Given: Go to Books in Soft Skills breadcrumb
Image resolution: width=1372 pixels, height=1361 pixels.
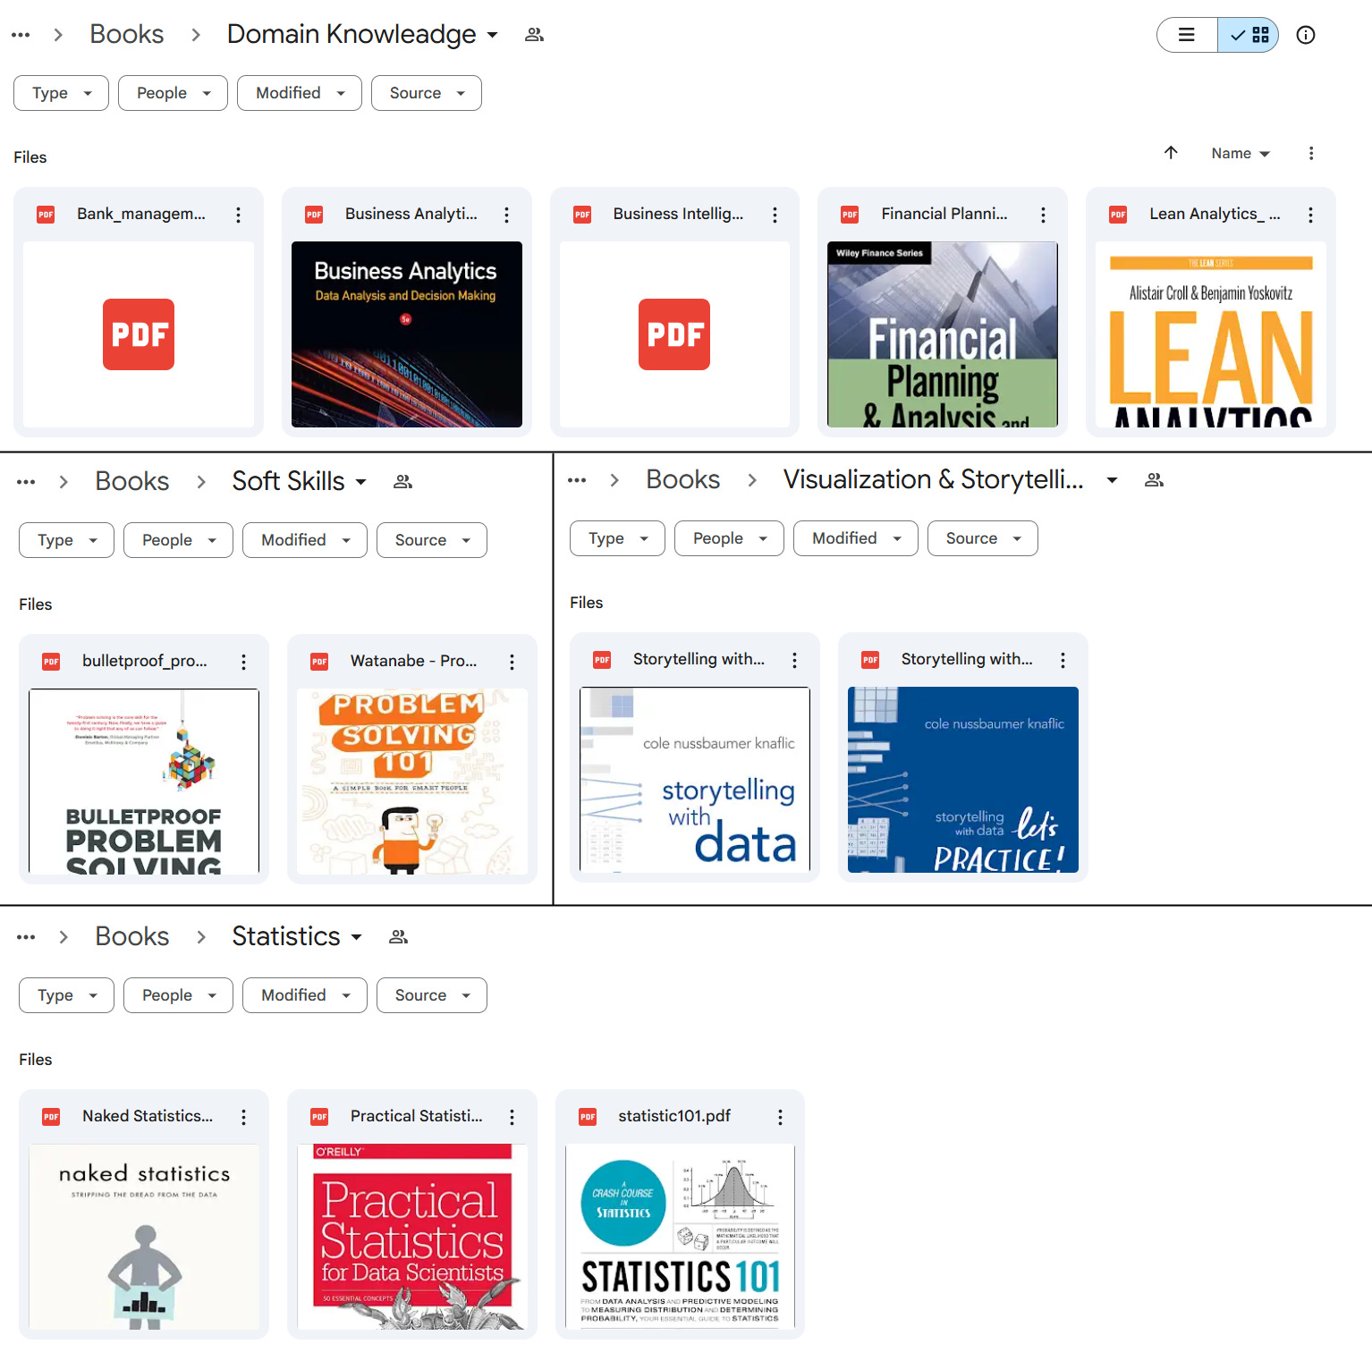Looking at the screenshot, I should pyautogui.click(x=132, y=481).
